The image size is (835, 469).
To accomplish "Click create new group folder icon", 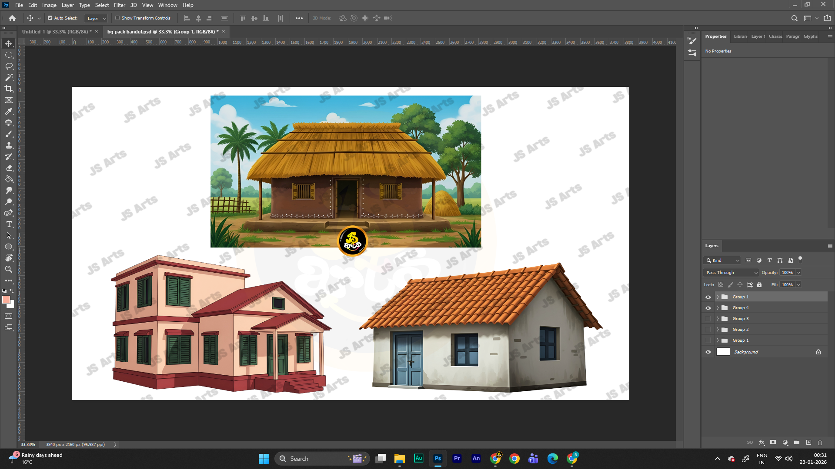I will (796, 443).
